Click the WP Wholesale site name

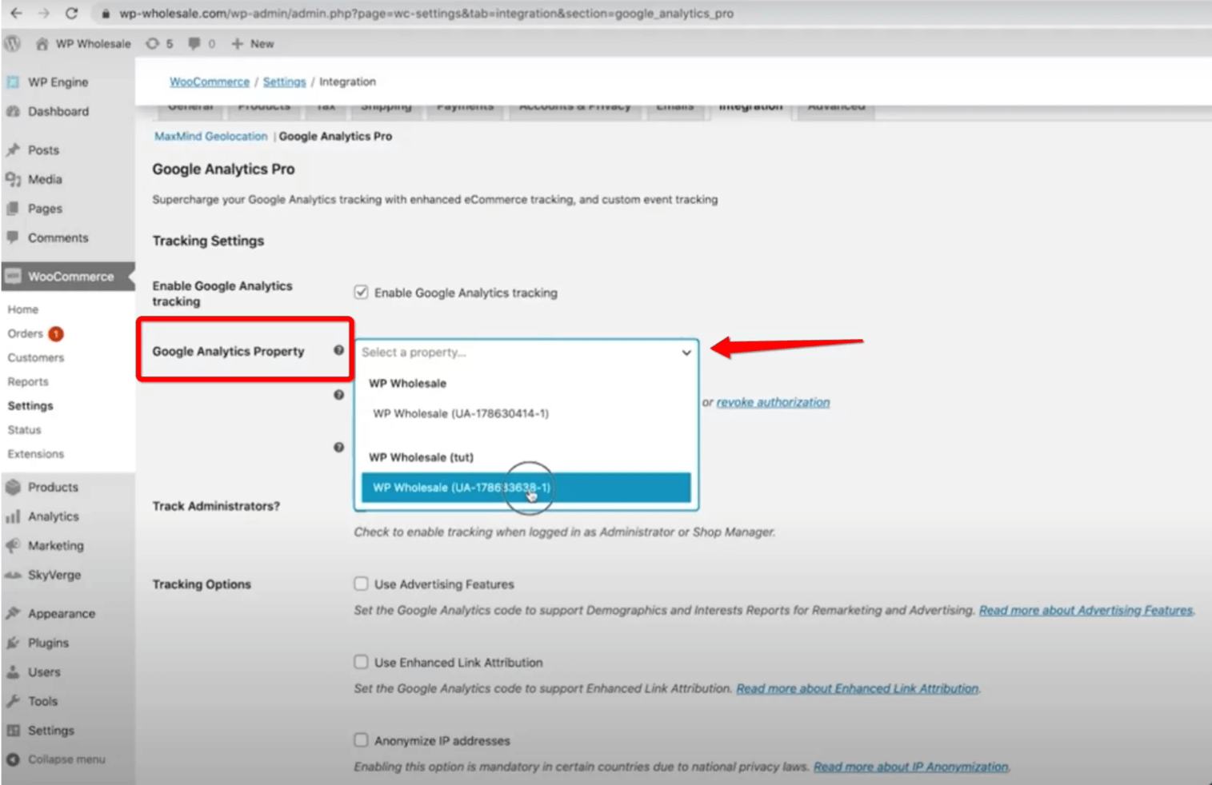(93, 43)
